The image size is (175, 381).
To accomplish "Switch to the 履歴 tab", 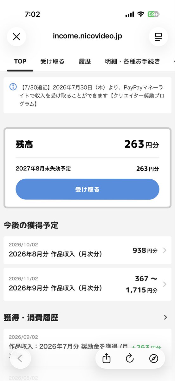I will click(x=85, y=61).
